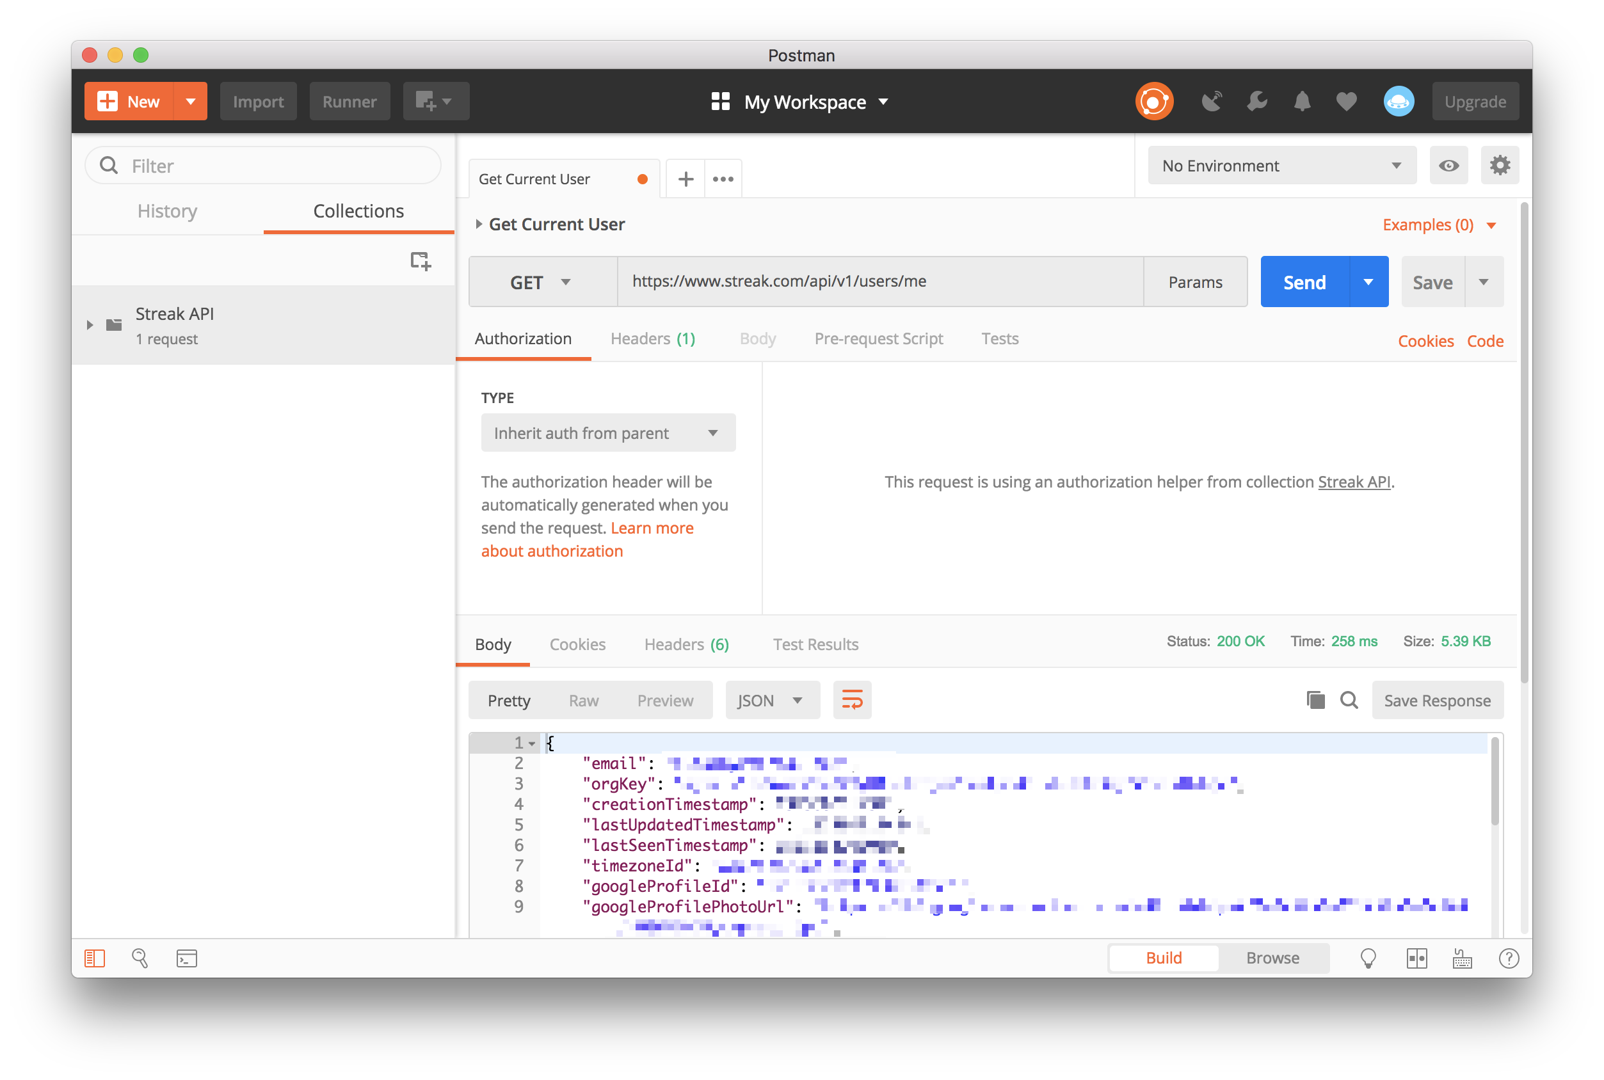Viewport: 1604px width, 1080px height.
Task: Click the request URL input field
Action: pos(880,282)
